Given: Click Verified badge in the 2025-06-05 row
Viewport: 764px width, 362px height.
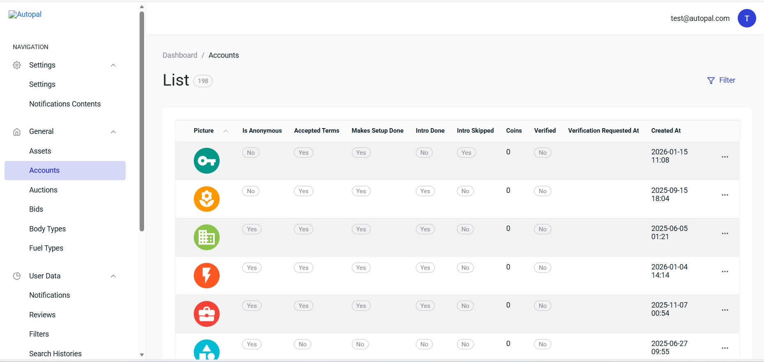Looking at the screenshot, I should click(542, 229).
